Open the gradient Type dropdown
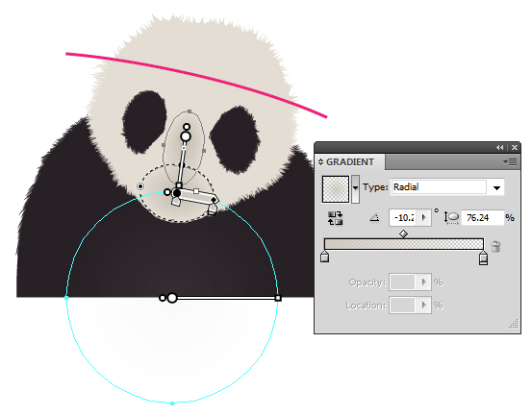This screenshot has height=417, width=532. [496, 187]
